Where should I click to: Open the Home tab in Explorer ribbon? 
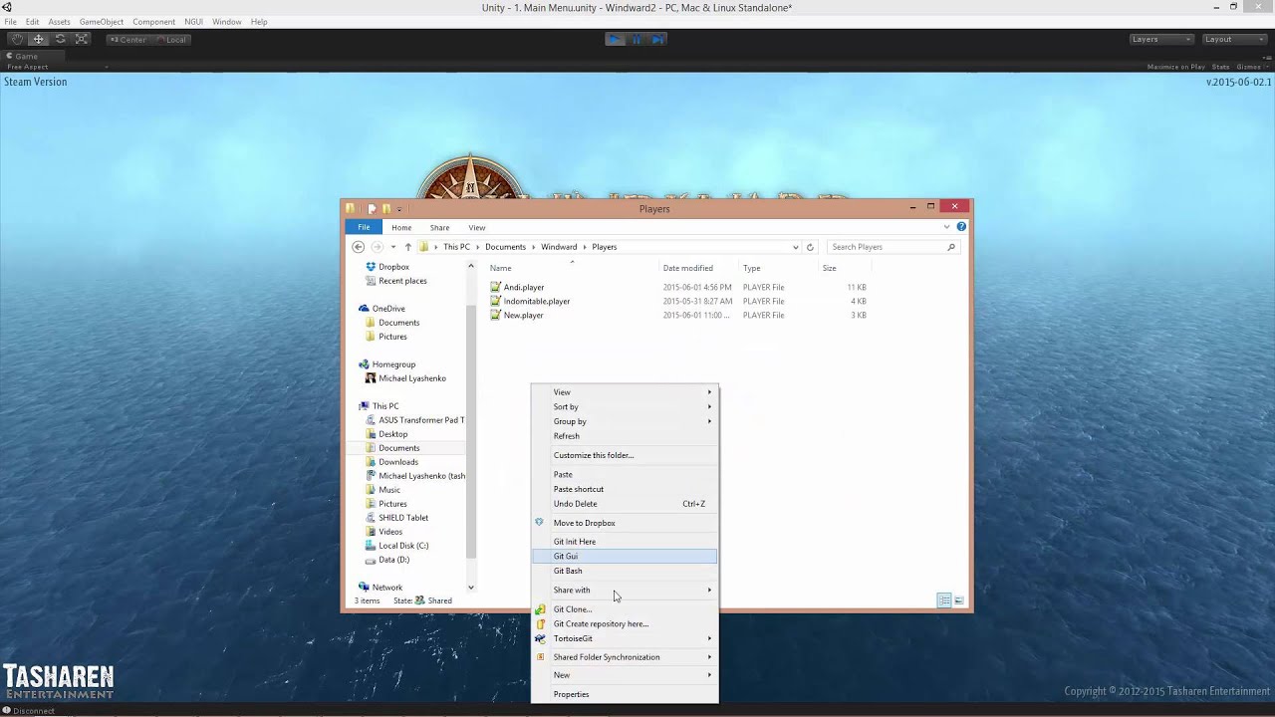point(401,227)
